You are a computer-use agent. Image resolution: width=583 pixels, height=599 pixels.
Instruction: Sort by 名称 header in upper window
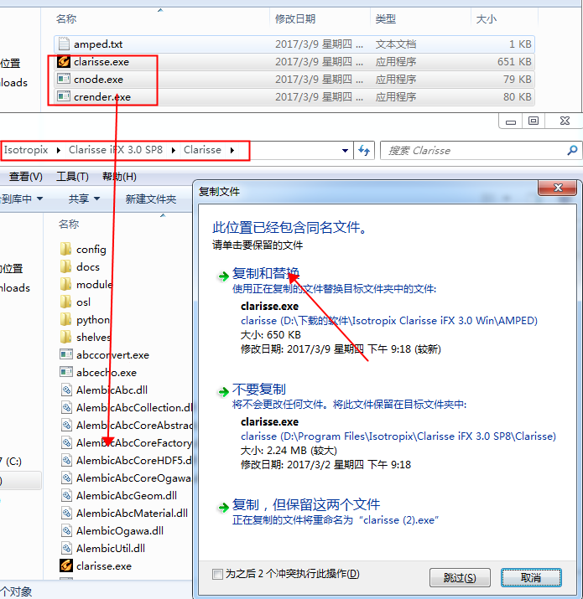click(x=66, y=18)
